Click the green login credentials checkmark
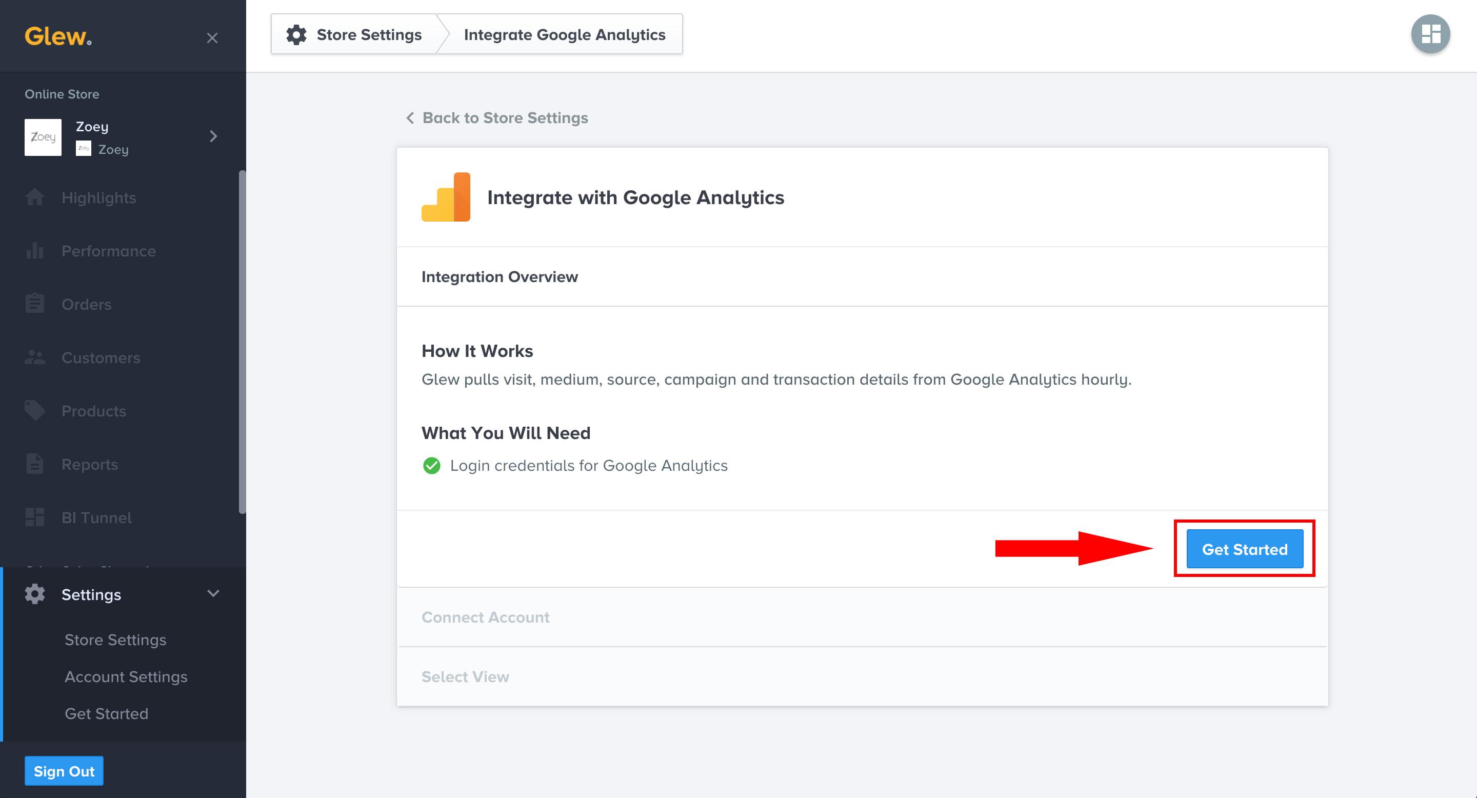 pyautogui.click(x=431, y=466)
